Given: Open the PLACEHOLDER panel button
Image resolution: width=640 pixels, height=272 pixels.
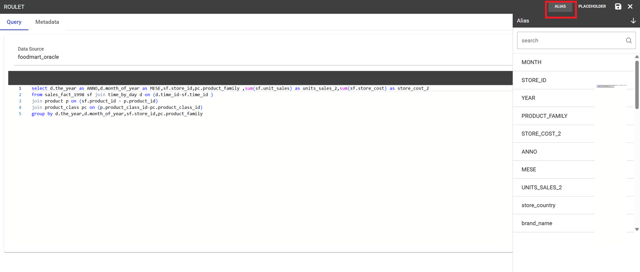Looking at the screenshot, I should click(x=592, y=6).
